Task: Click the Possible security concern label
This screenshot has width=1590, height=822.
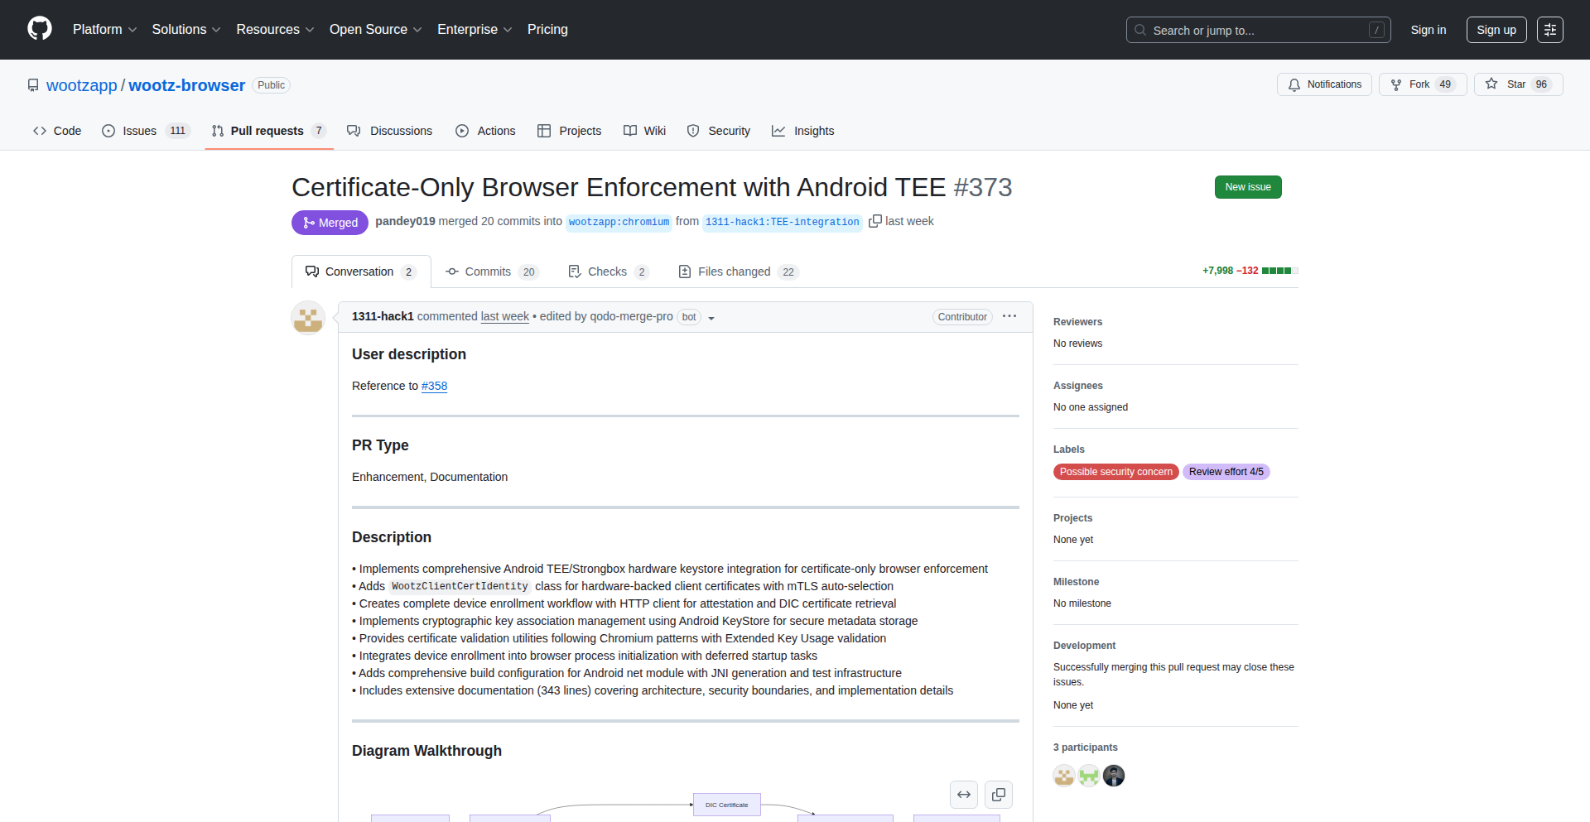Action: 1116,472
